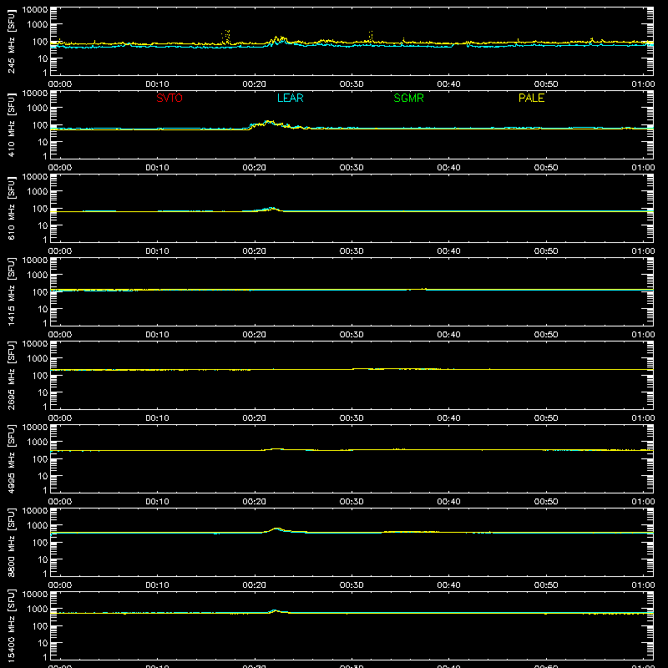Click the cyan LEAR station legend label
Image resolution: width=668 pixels, height=668 pixels.
(290, 98)
